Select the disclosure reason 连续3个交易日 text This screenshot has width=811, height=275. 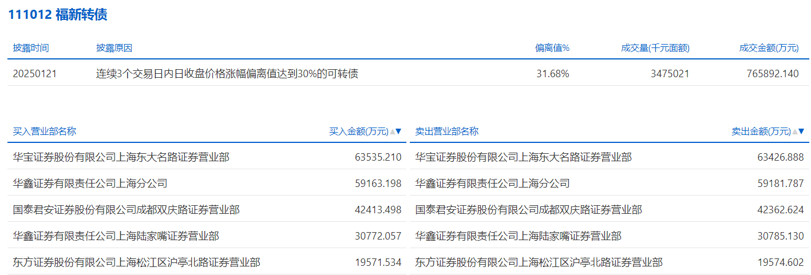click(x=227, y=73)
